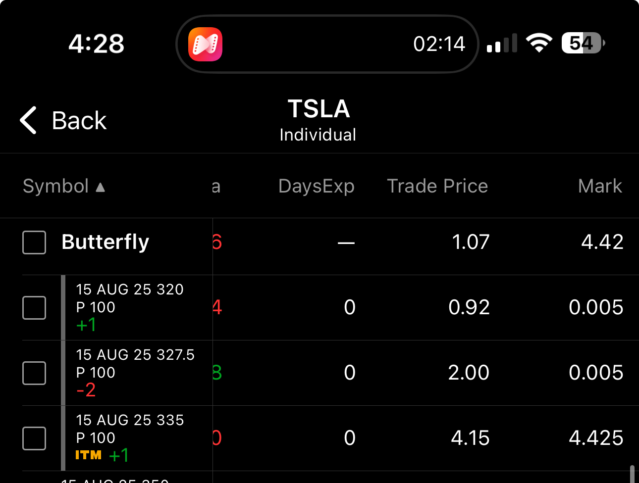The image size is (639, 483).
Task: Tap the back chevron arrow
Action: [29, 120]
